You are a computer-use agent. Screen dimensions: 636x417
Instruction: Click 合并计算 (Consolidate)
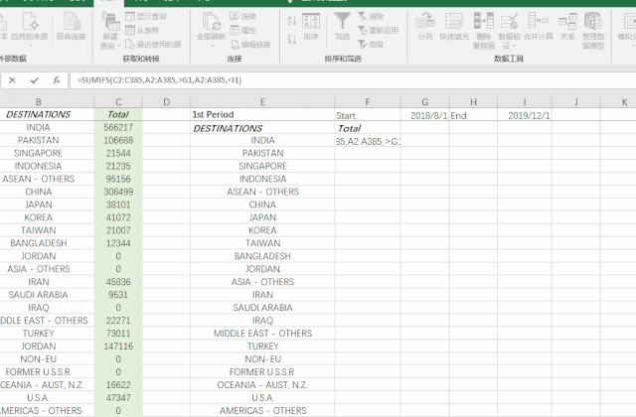pyautogui.click(x=539, y=27)
